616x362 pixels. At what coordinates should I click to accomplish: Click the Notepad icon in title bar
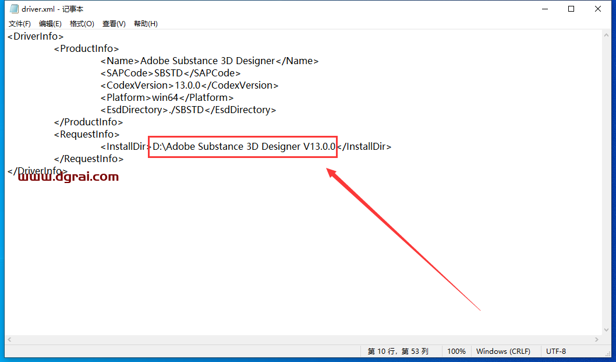14,9
